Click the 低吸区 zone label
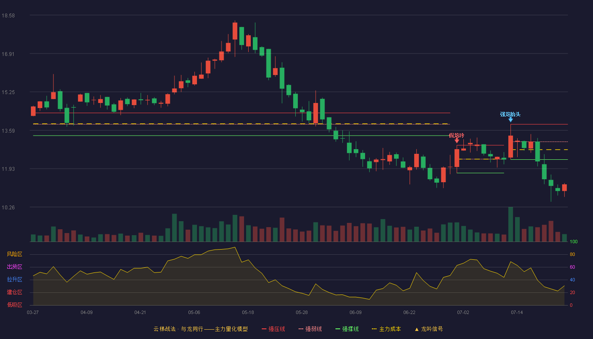 (x=14, y=305)
